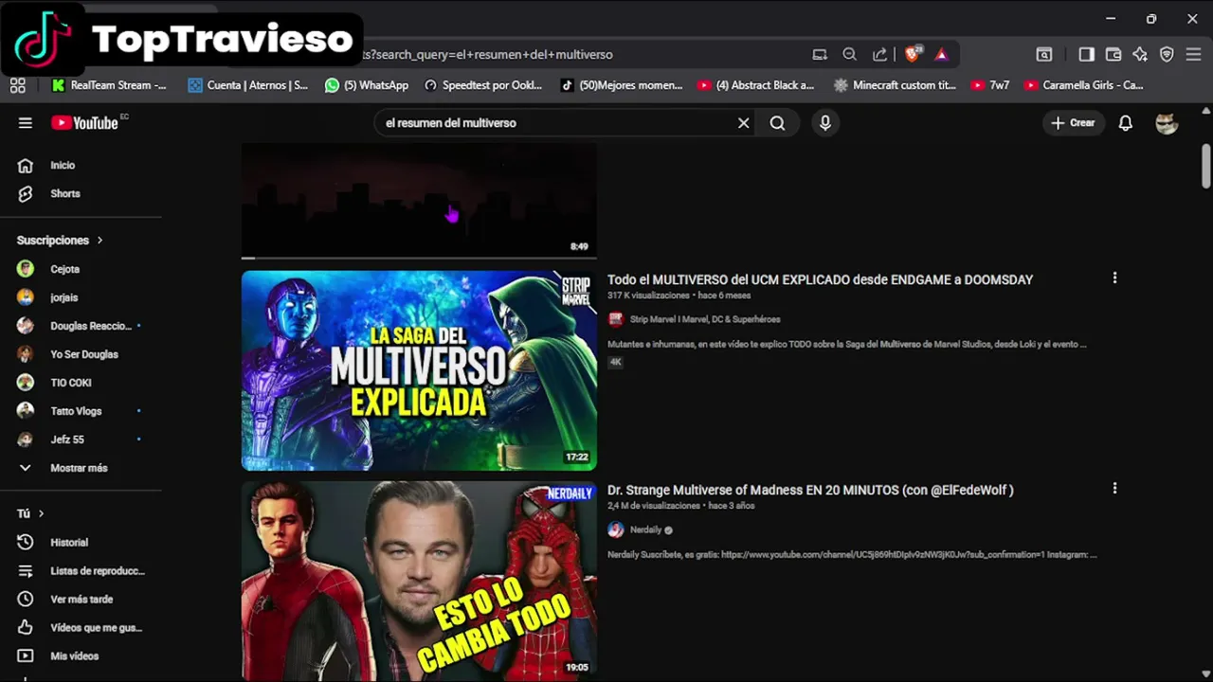Click the page vertical scrollbar thumb
1213x682 pixels.
1205,167
